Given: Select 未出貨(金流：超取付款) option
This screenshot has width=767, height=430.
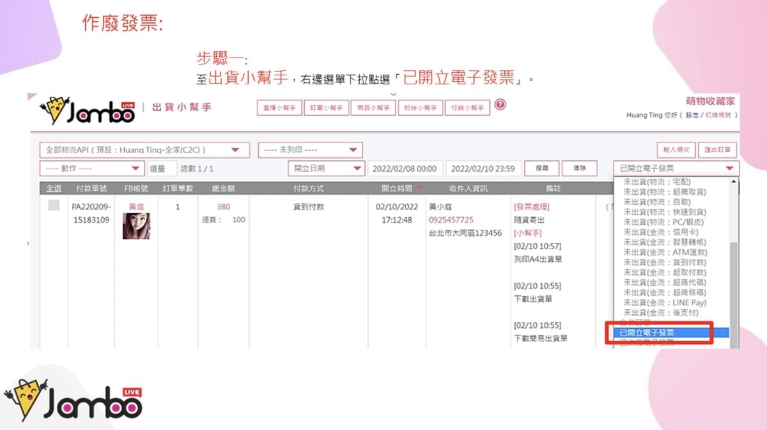Looking at the screenshot, I should click(x=664, y=273).
